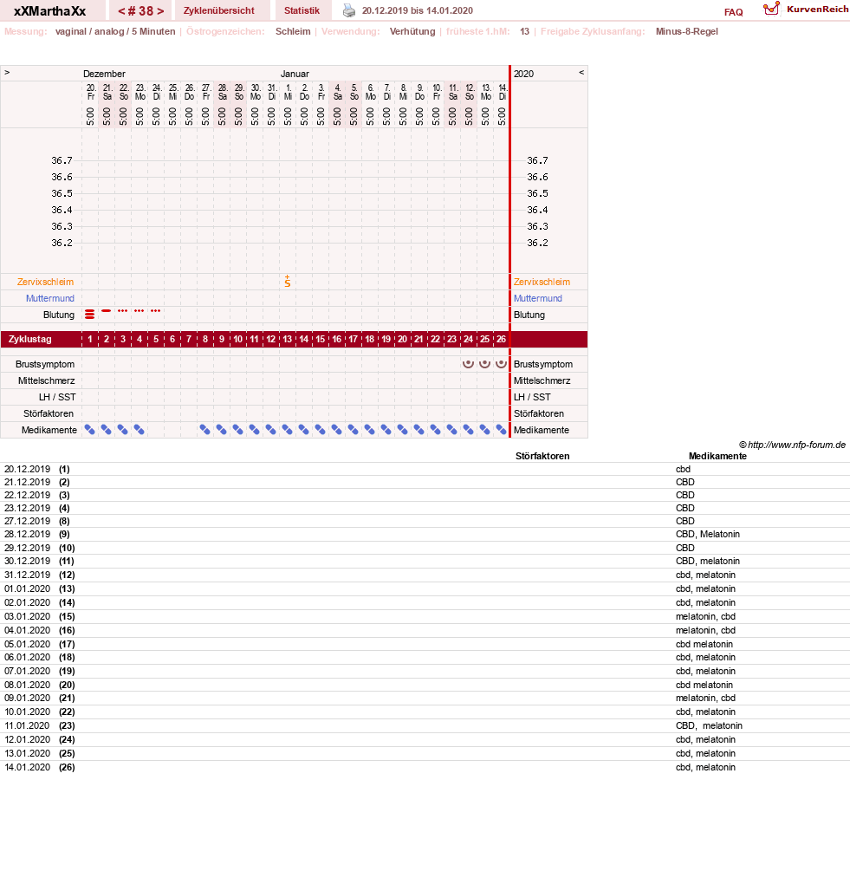Screen dimensions: 850x871
Task: Click the left 36.7 temperature label
Action: click(62, 160)
